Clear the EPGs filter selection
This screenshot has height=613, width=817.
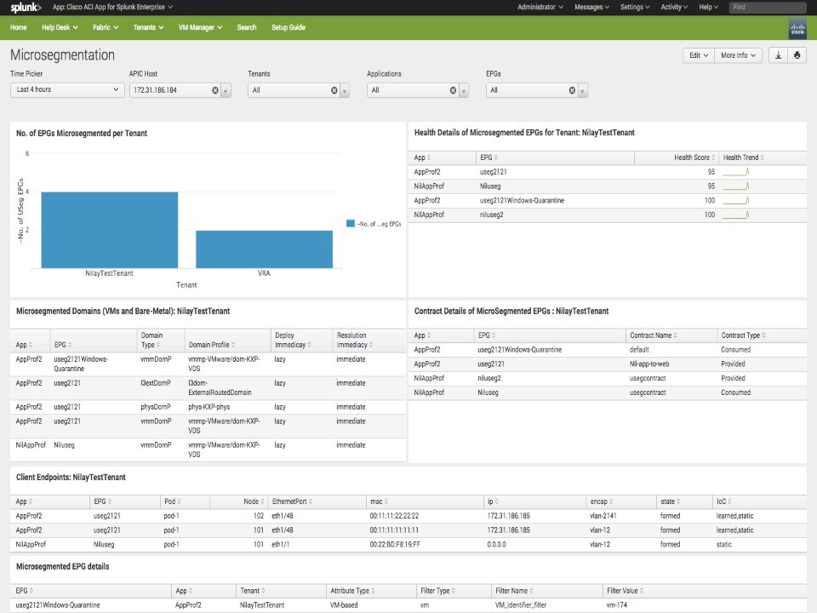coord(572,90)
